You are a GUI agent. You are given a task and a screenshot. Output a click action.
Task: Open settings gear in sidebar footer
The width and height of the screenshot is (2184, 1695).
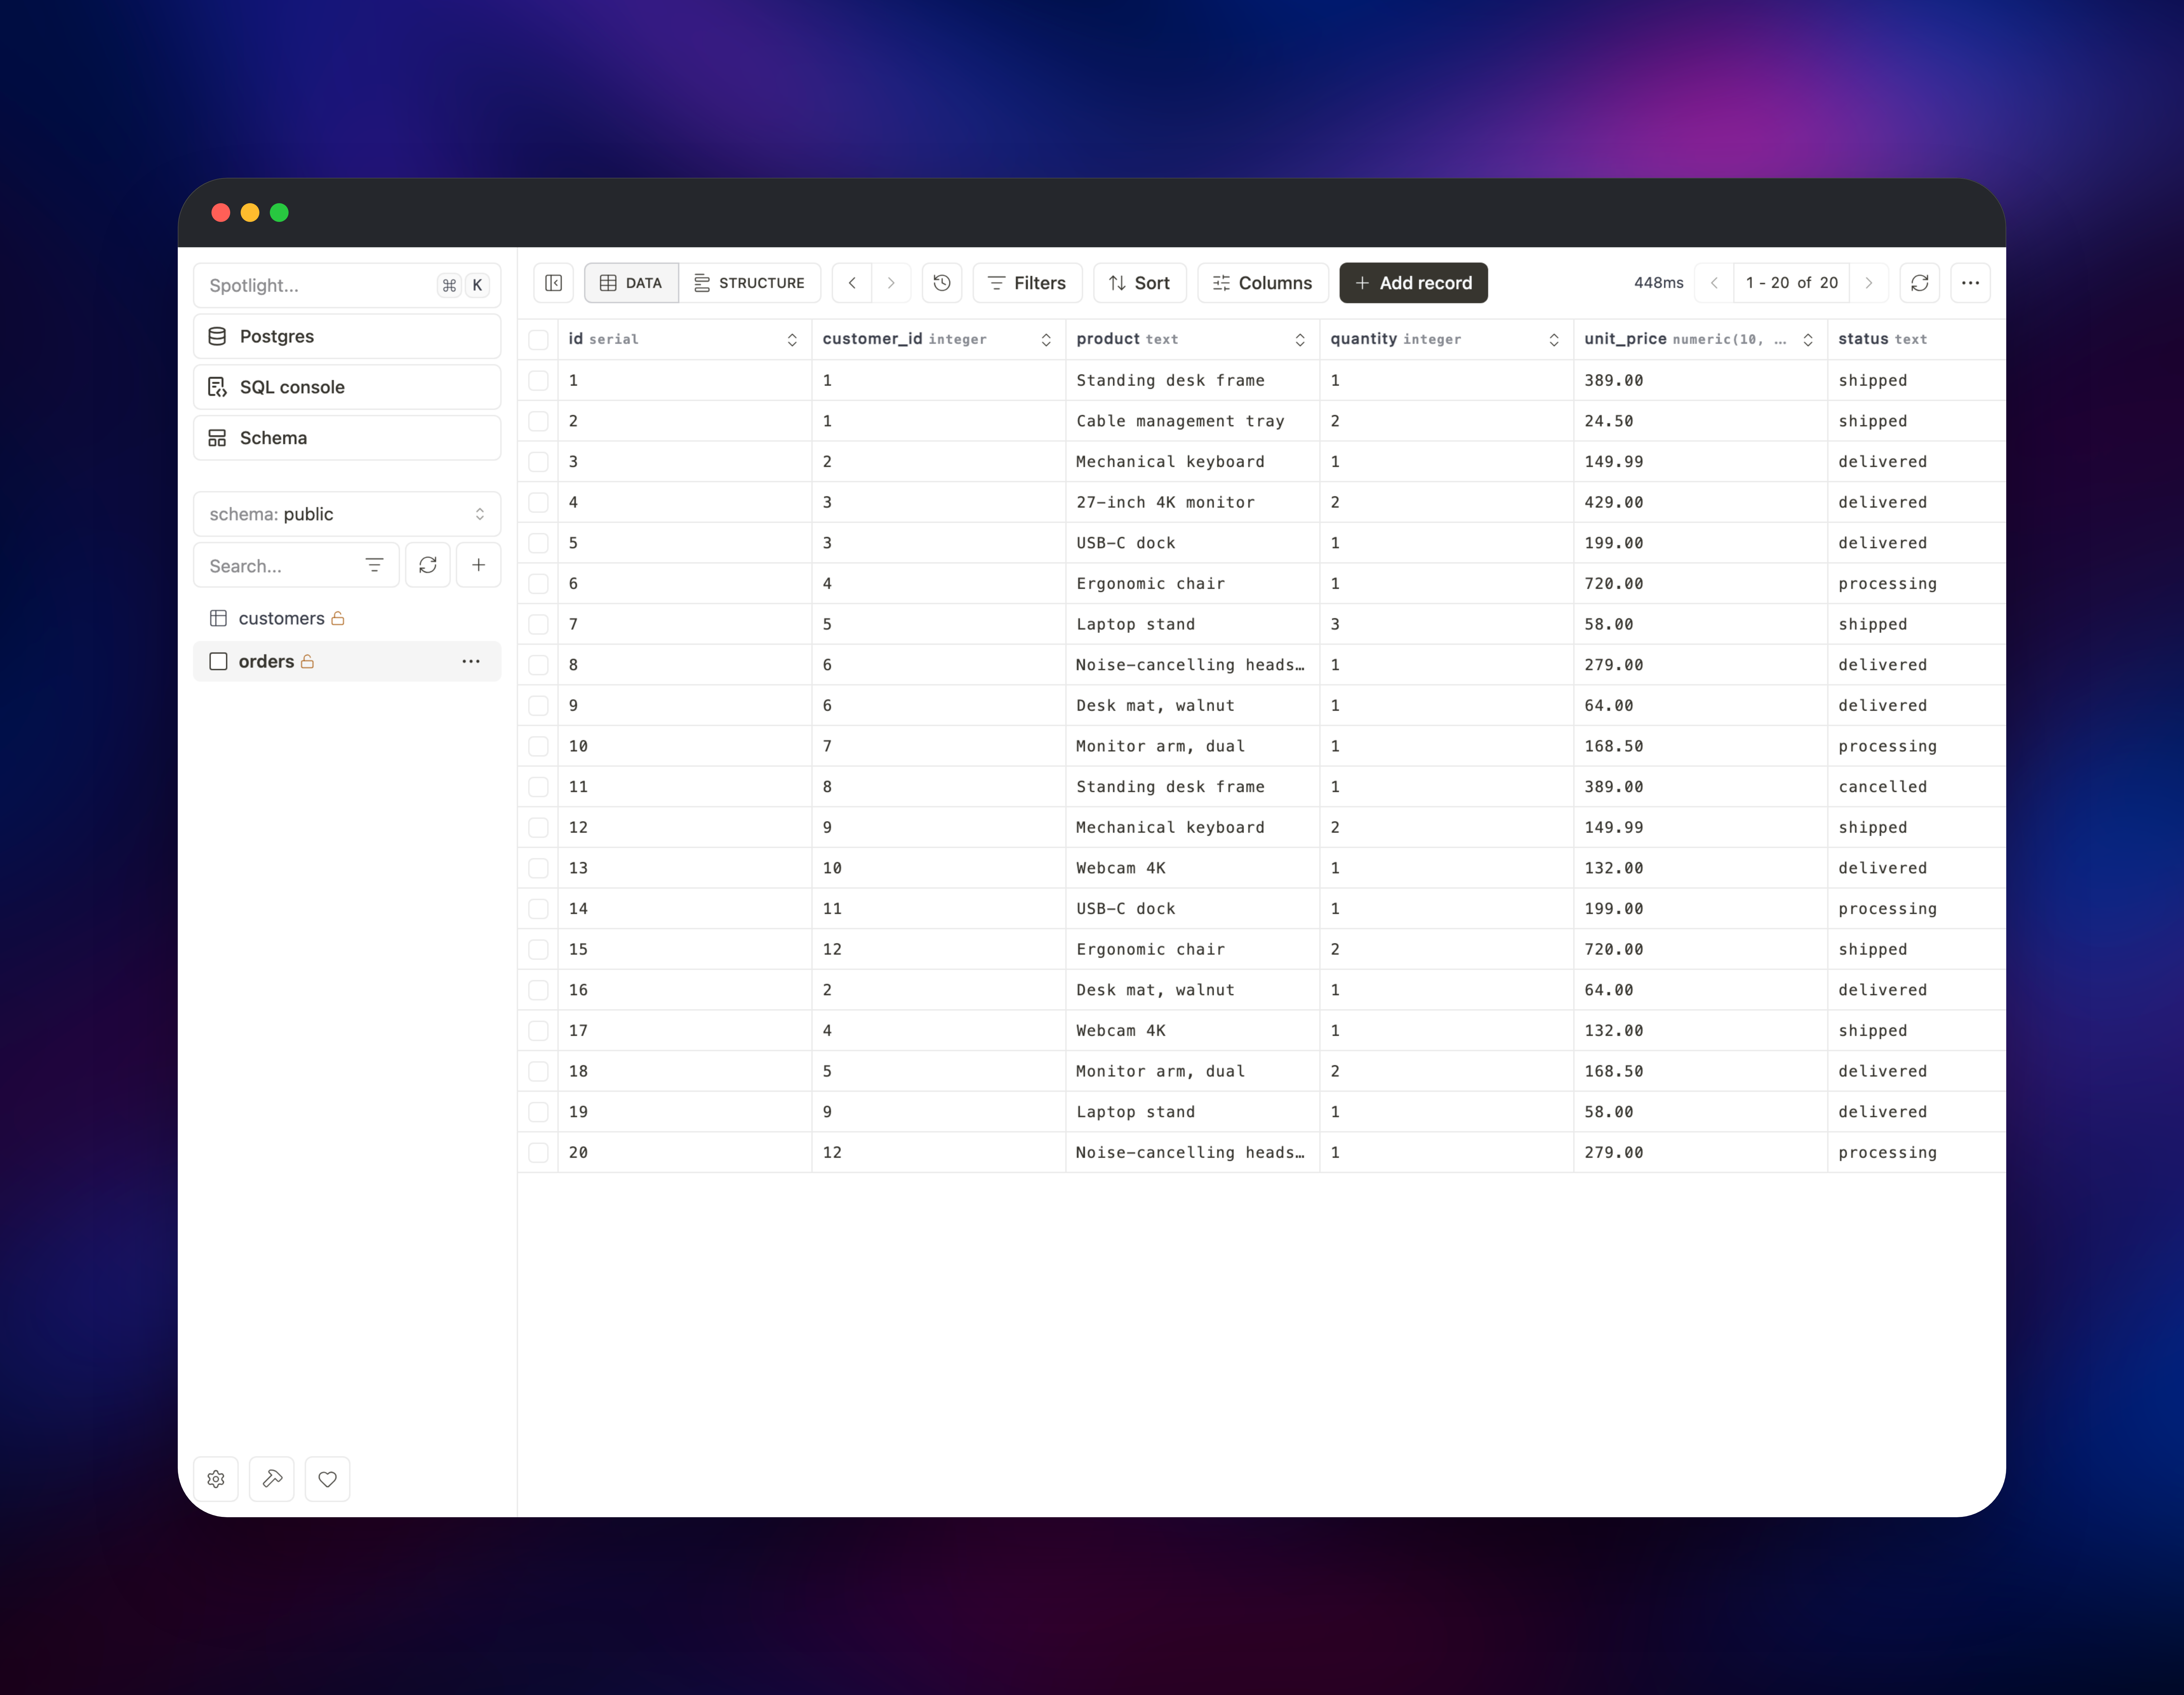point(216,1479)
